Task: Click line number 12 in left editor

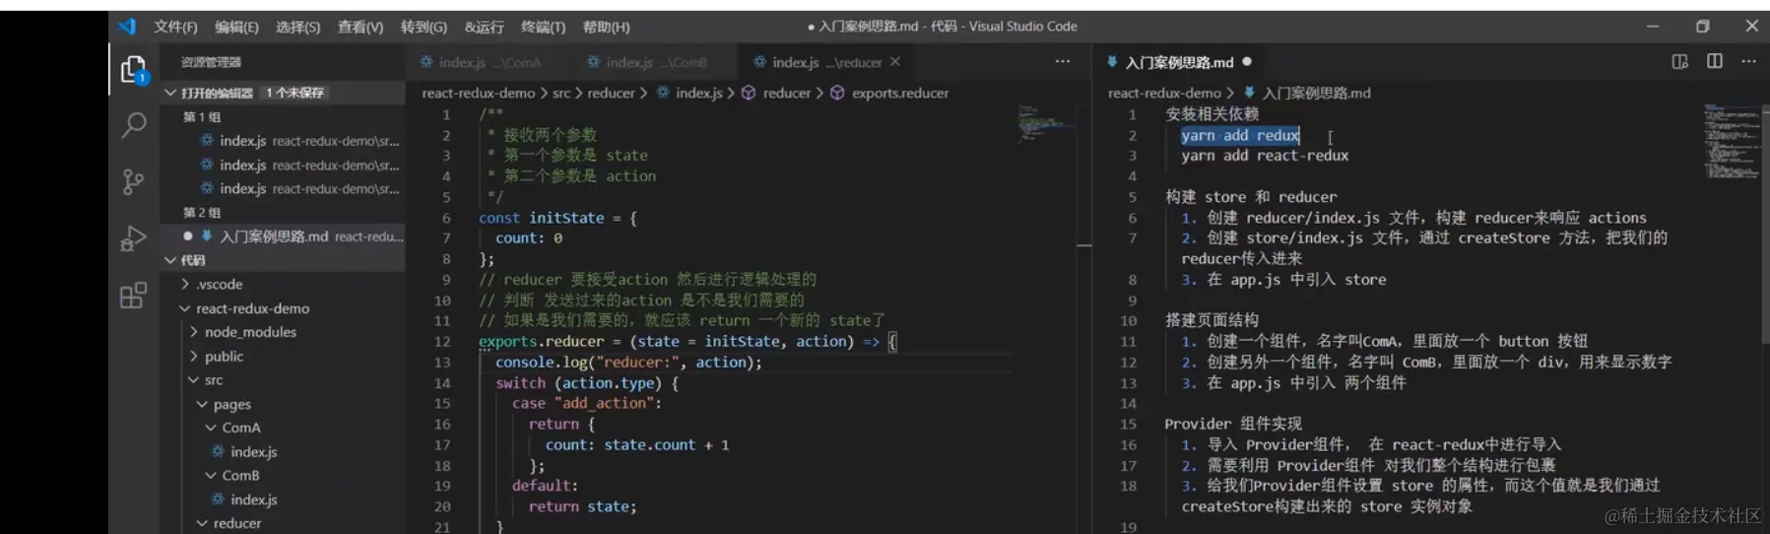Action: click(x=442, y=342)
